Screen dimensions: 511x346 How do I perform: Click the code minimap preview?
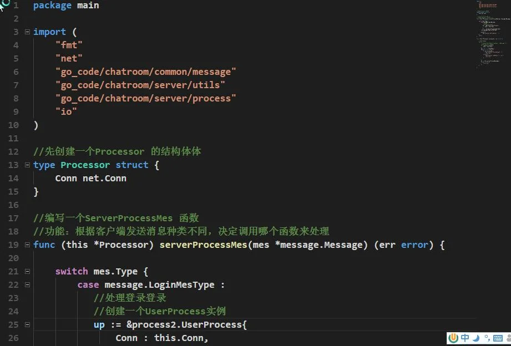(x=493, y=34)
